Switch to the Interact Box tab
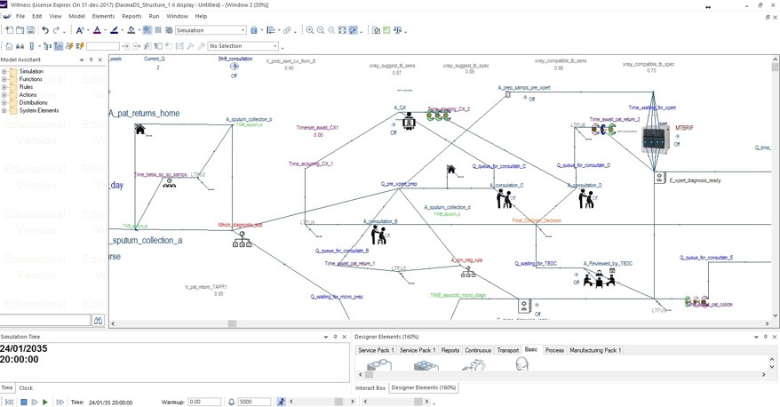780x407 pixels. pos(370,387)
